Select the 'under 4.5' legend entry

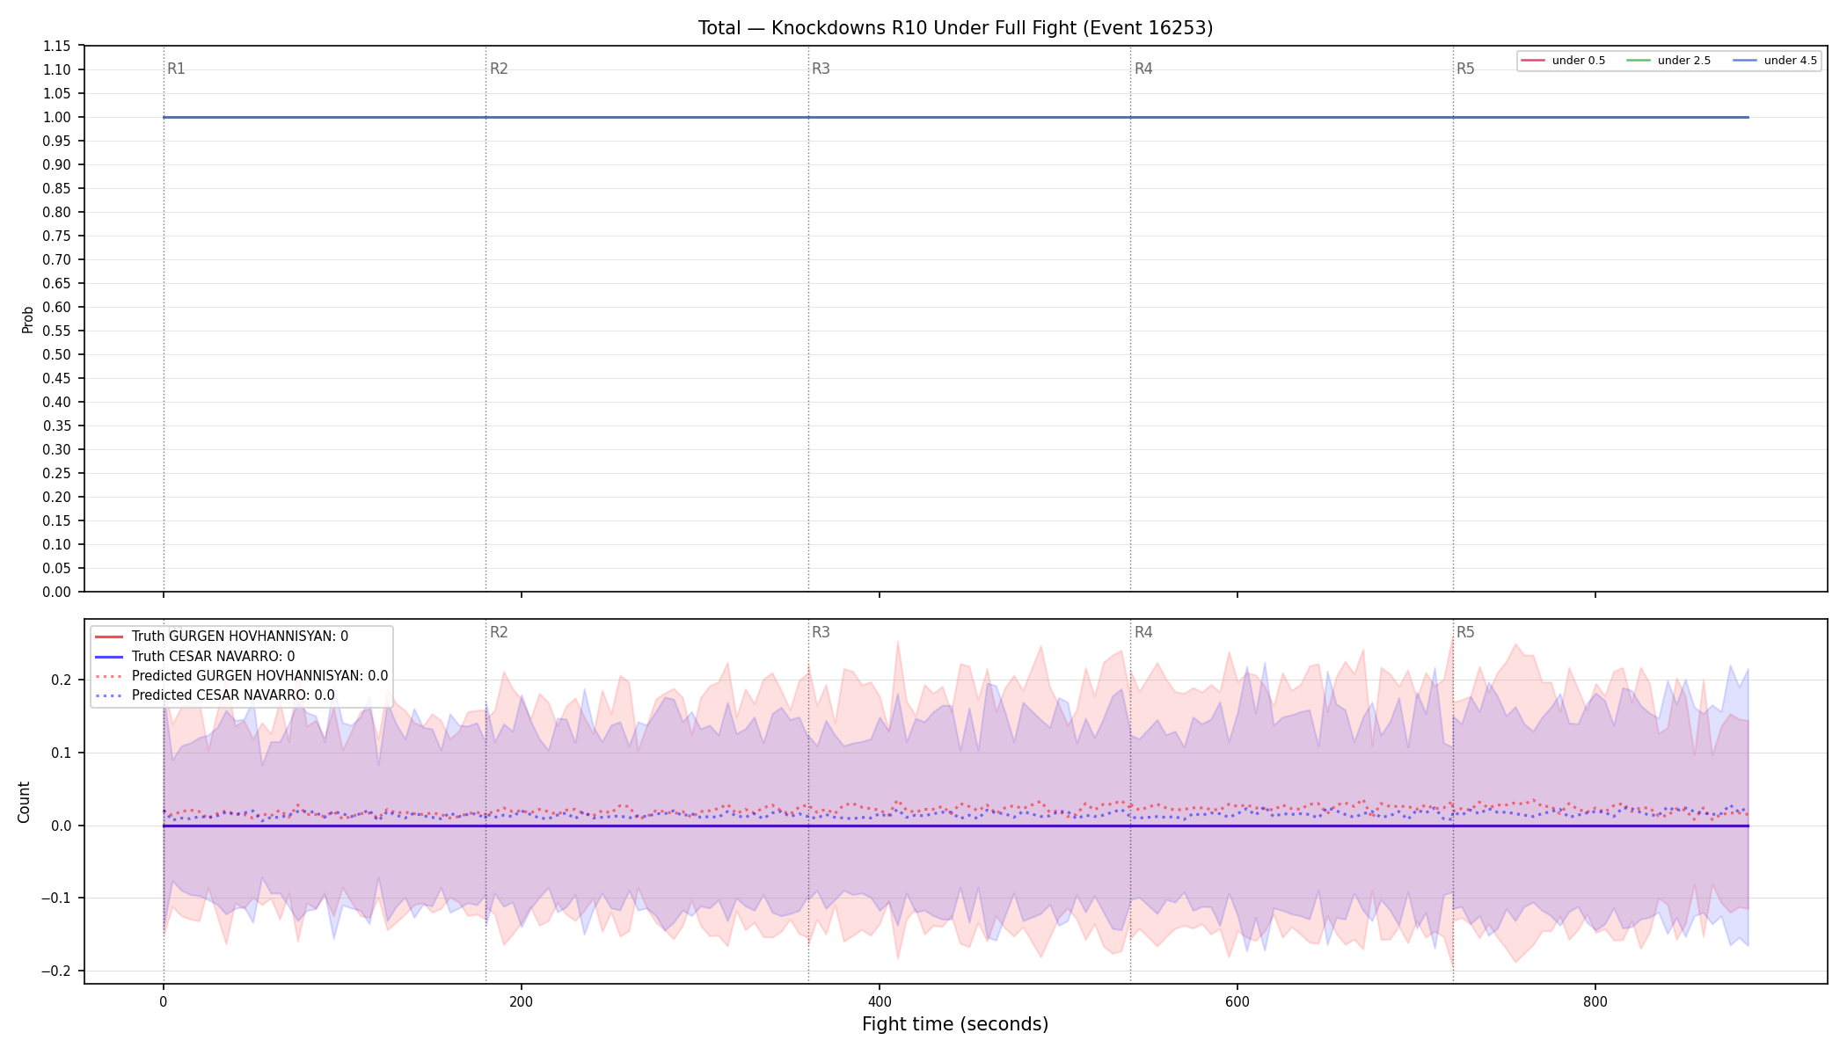1775,61
